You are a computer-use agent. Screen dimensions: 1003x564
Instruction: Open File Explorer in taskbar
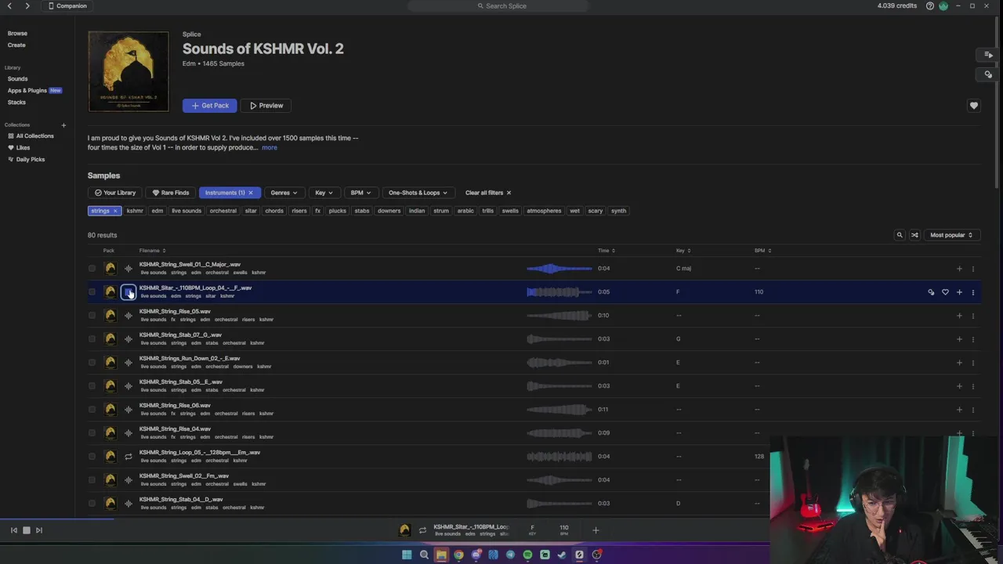pyautogui.click(x=441, y=555)
